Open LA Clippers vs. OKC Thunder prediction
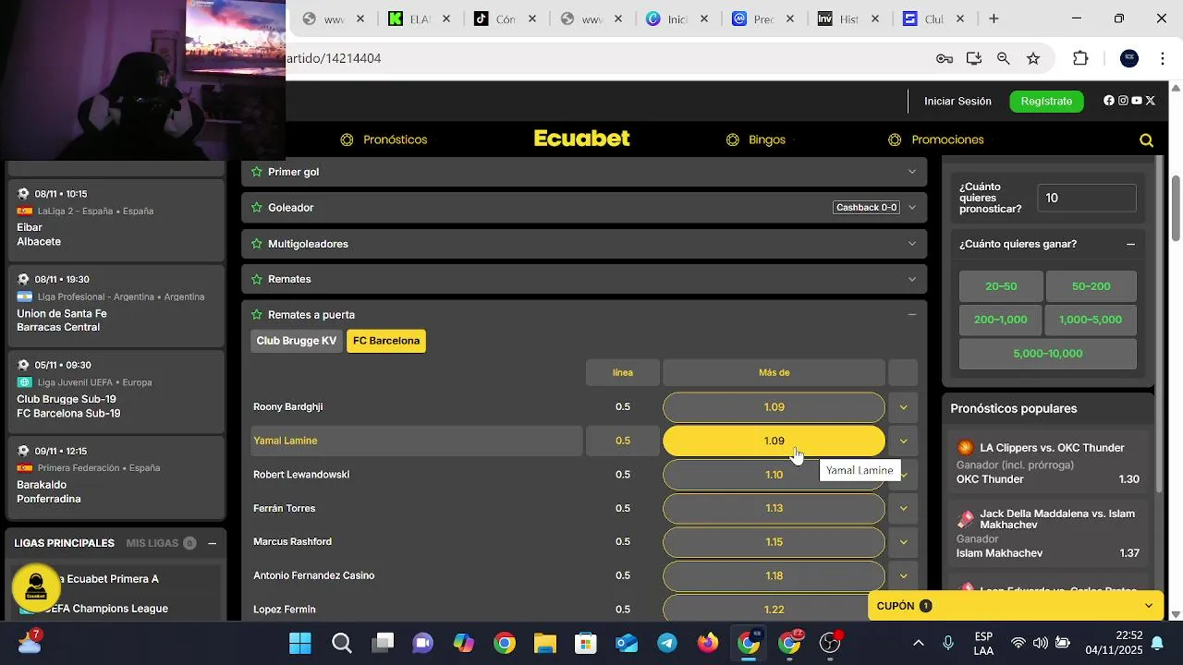Screen dimensions: 1183x665 click(1049, 464)
